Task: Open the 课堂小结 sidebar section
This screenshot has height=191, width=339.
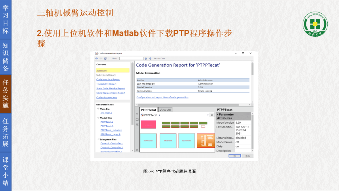Action: tap(6, 172)
